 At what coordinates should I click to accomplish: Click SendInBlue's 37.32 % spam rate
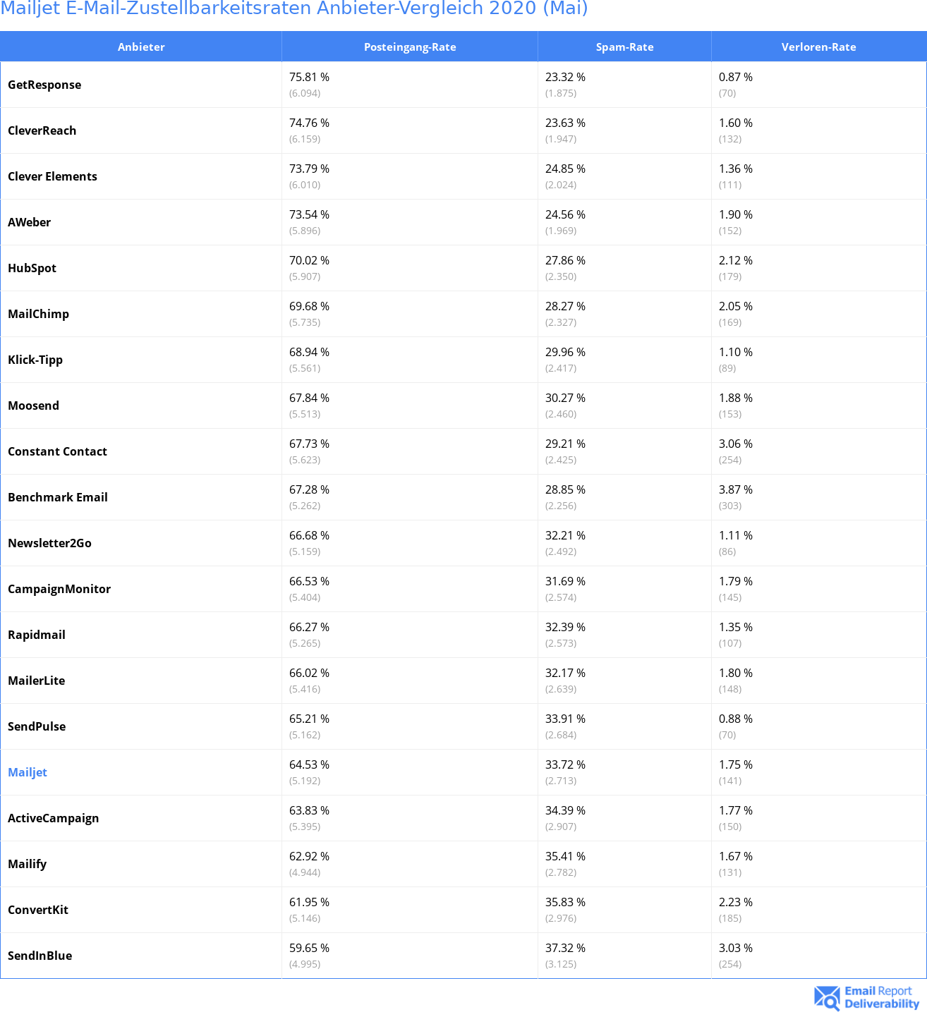pyautogui.click(x=565, y=948)
